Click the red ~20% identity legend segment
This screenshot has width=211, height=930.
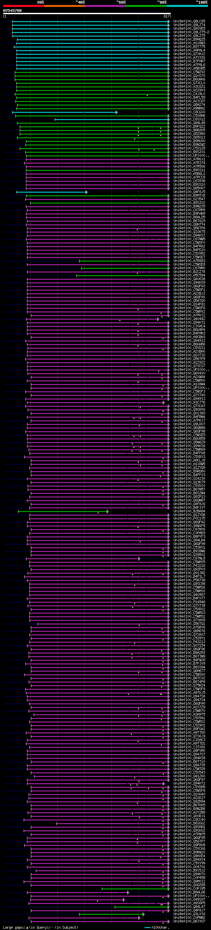[x=23, y=6]
